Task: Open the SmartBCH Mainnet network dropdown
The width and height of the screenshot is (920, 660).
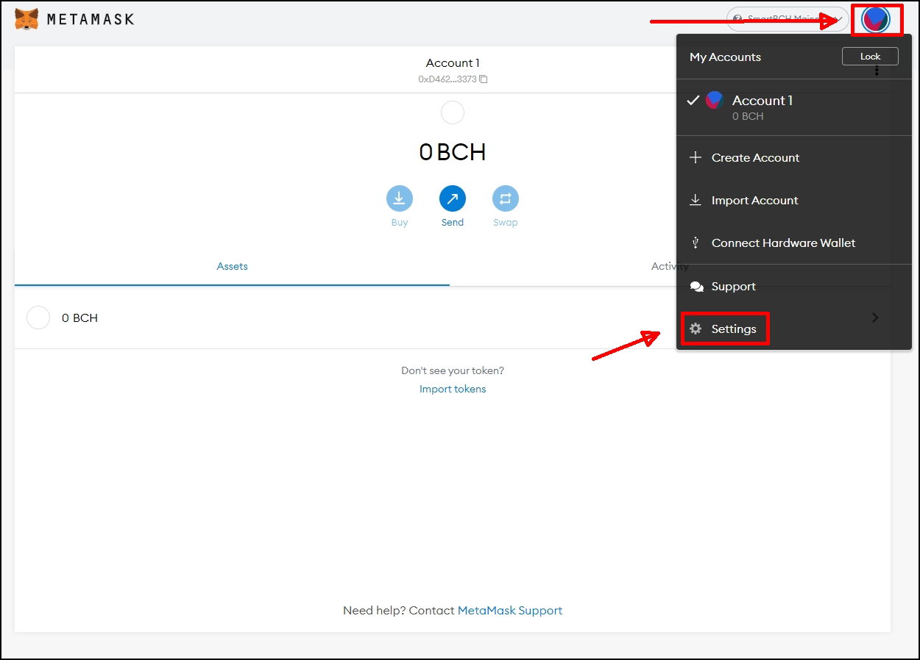Action: tap(788, 19)
